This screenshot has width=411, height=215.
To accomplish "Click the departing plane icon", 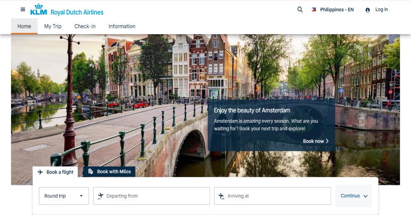I will [100, 196].
